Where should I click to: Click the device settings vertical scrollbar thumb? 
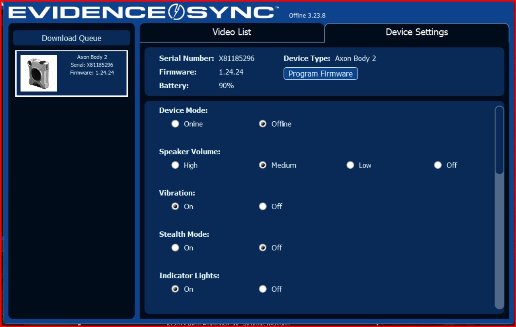[499, 140]
